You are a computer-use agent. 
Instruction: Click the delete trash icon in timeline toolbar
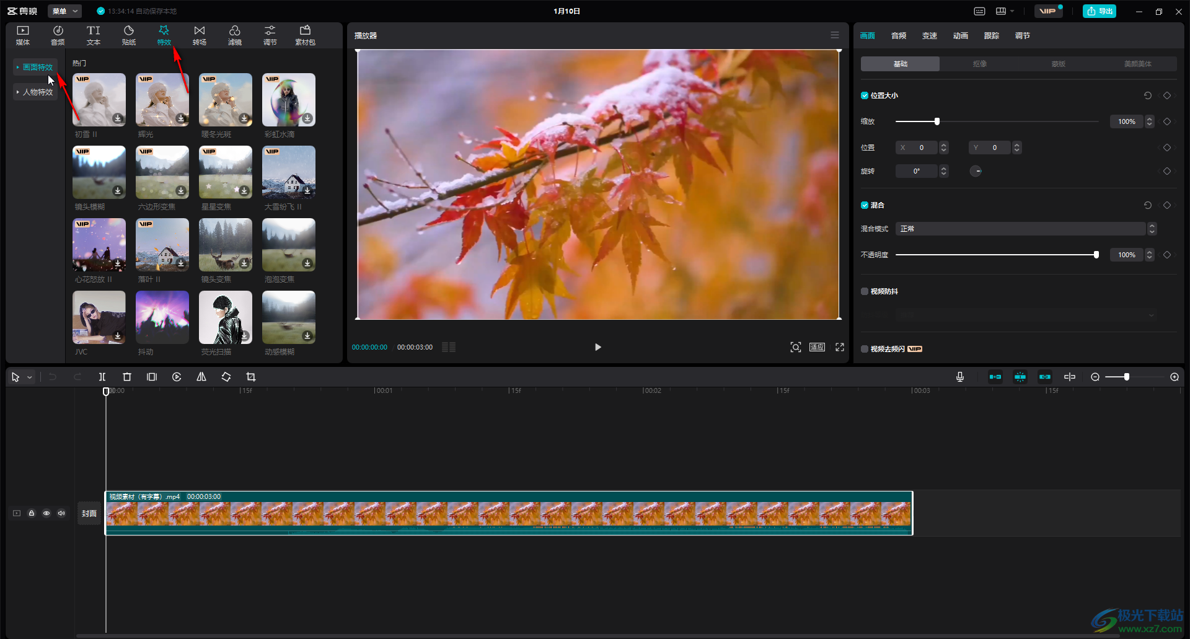[127, 377]
